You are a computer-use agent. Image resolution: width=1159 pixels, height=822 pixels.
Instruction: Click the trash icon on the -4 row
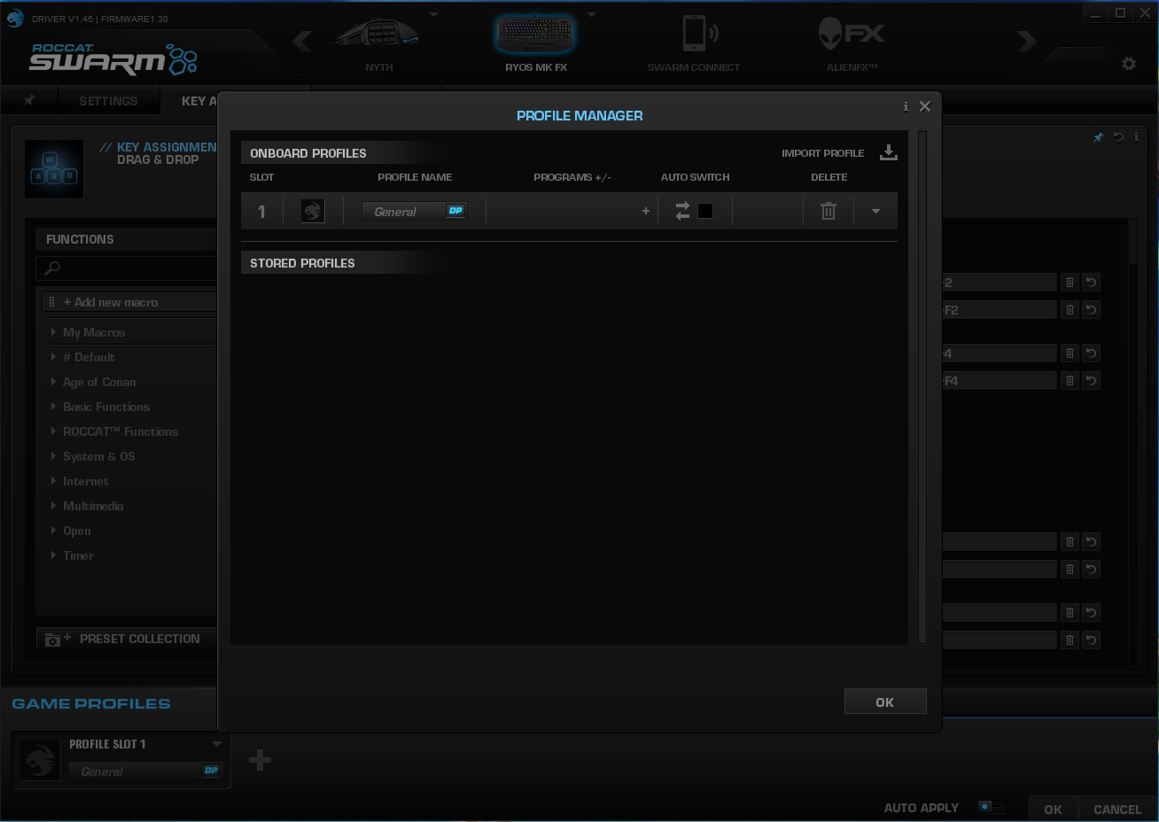1070,353
